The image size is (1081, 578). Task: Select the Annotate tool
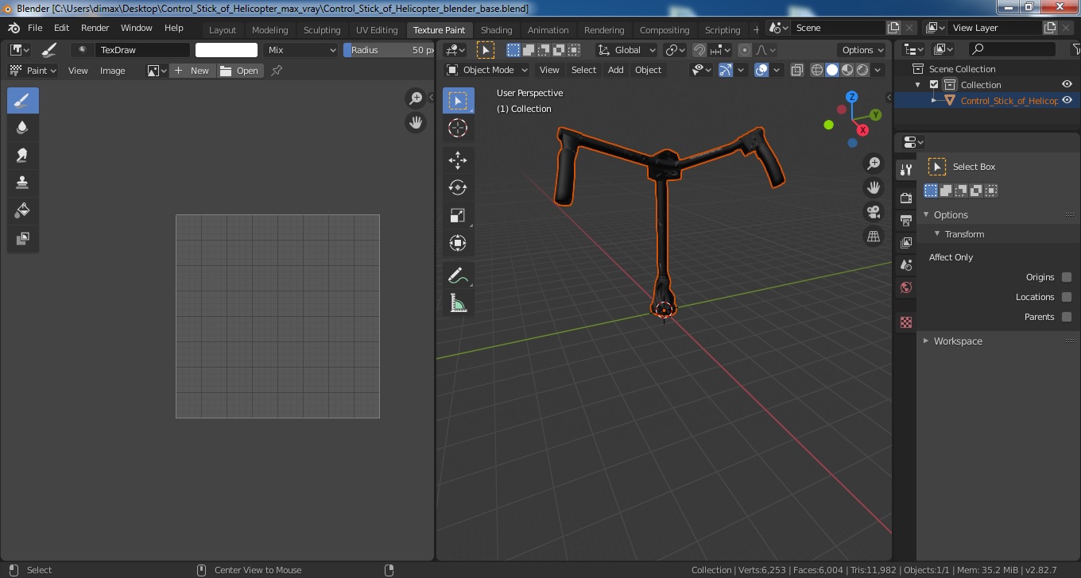point(458,276)
